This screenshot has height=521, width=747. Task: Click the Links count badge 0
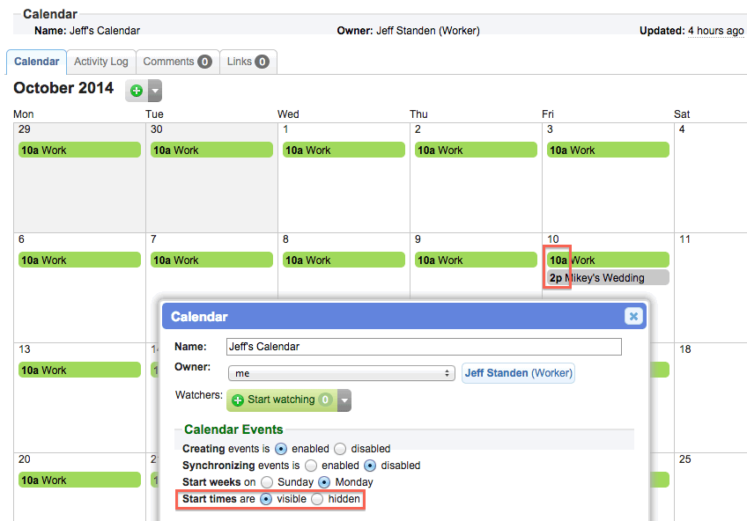click(262, 62)
